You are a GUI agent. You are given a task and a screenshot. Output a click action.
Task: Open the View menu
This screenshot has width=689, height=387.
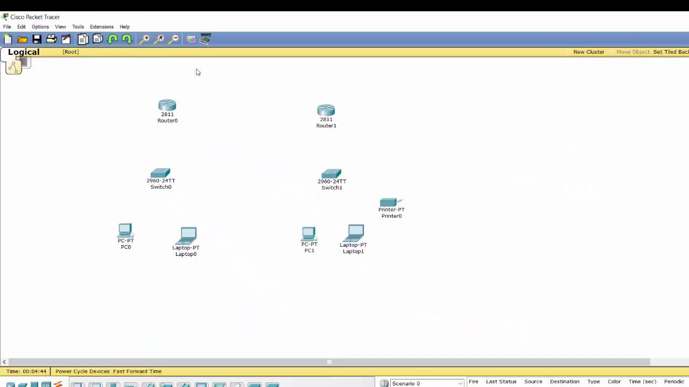pos(60,27)
